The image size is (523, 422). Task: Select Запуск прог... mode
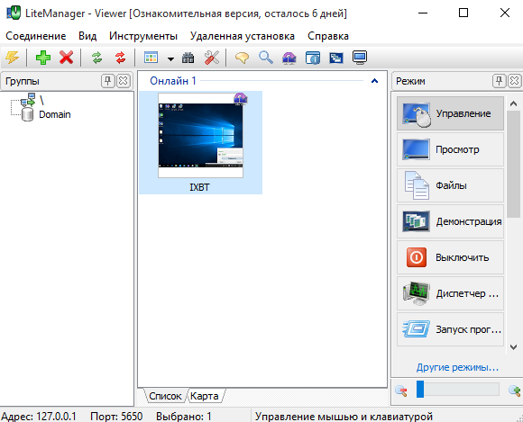point(450,329)
